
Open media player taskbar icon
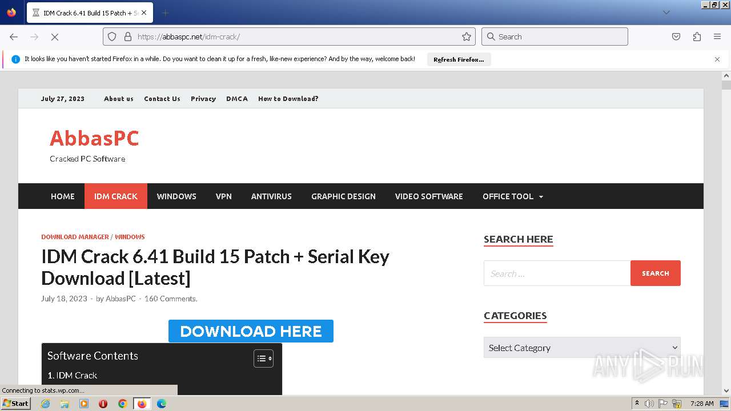coord(84,404)
